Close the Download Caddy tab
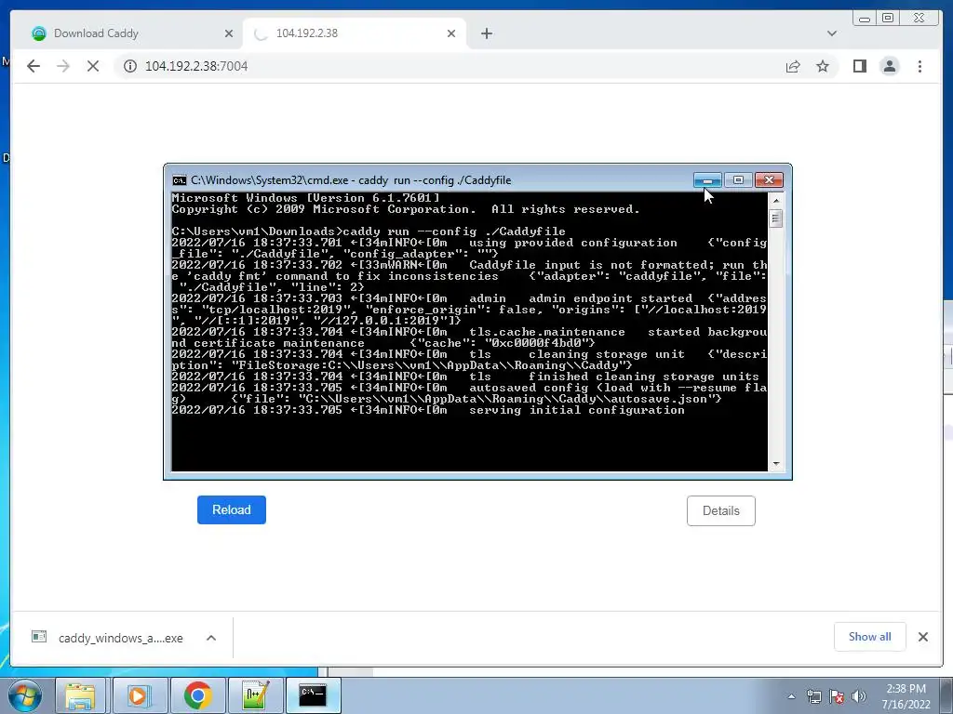 (229, 33)
